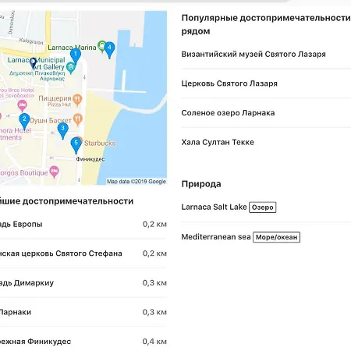Open Хала Султан Текке attraction
The width and height of the screenshot is (351, 351).
click(x=218, y=142)
